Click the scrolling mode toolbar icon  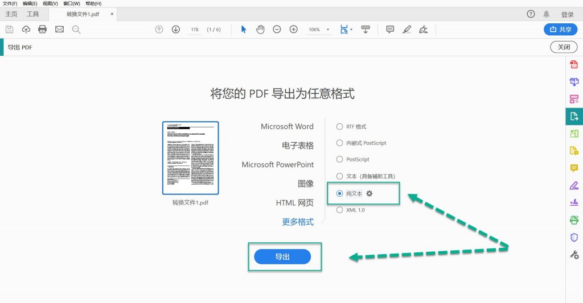(x=366, y=30)
